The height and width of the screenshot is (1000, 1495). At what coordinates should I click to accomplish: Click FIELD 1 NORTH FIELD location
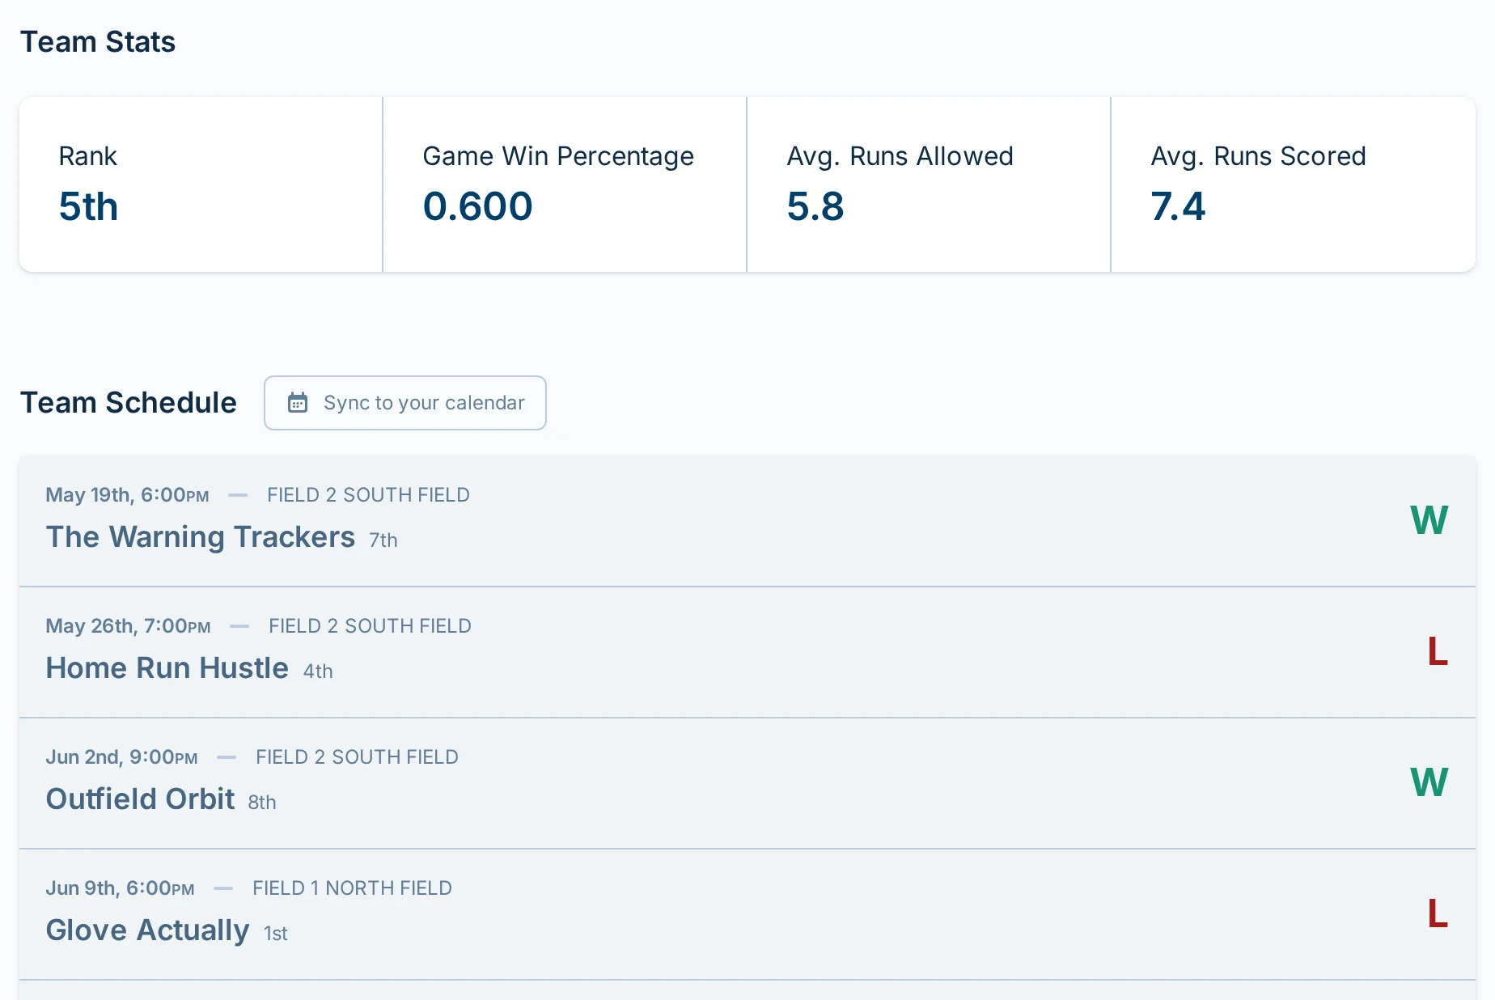coord(352,888)
